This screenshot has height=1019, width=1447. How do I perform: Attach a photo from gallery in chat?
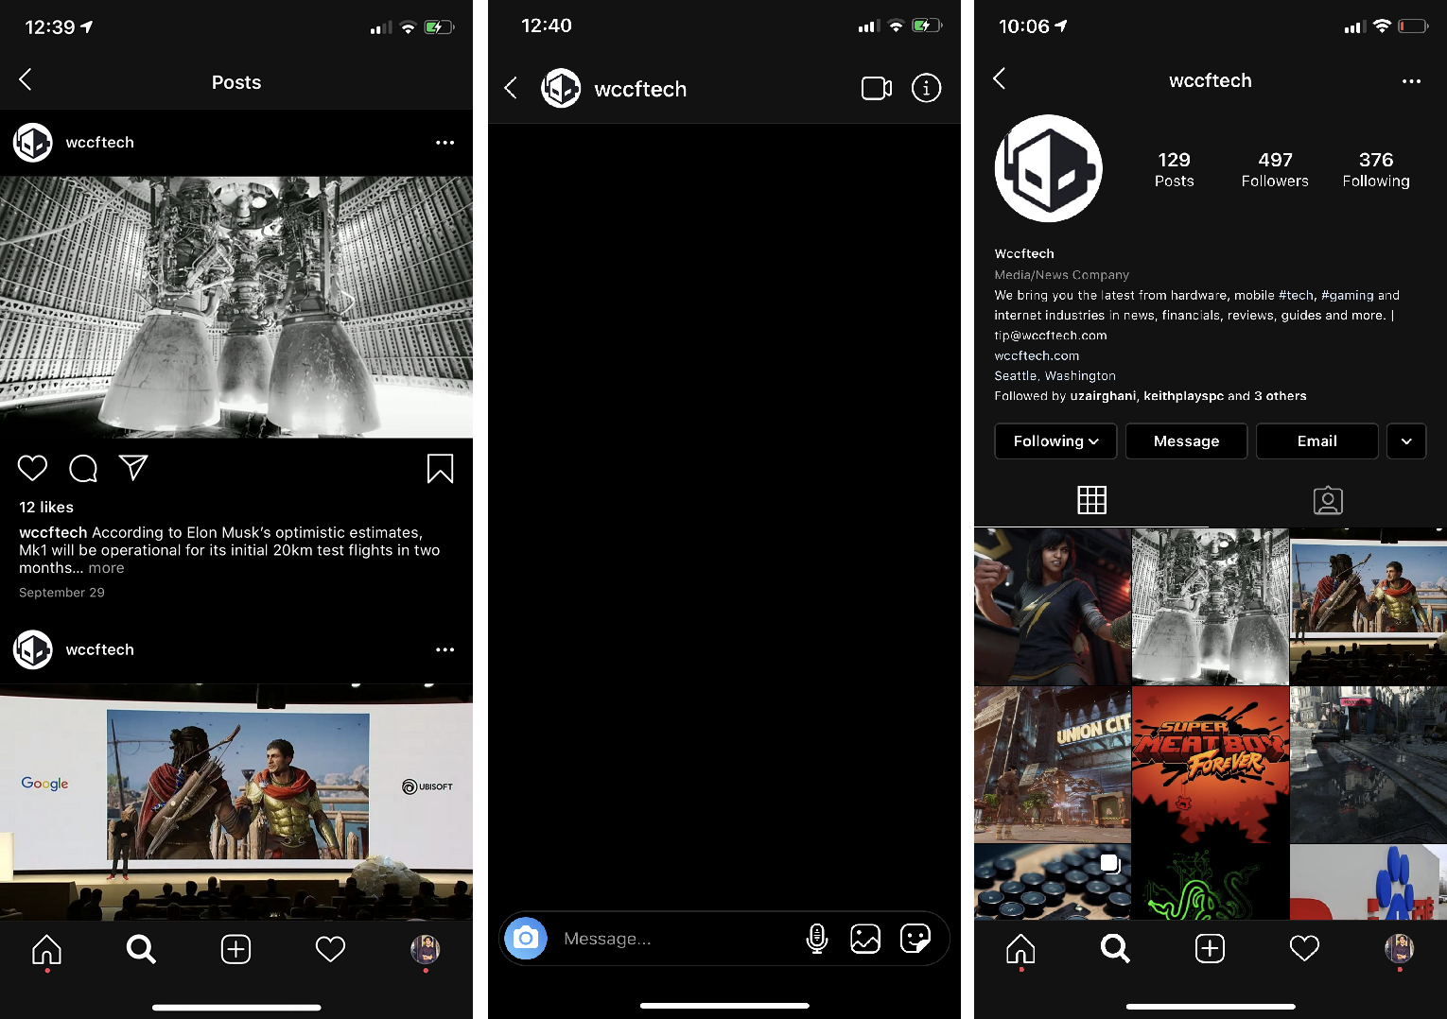(865, 939)
